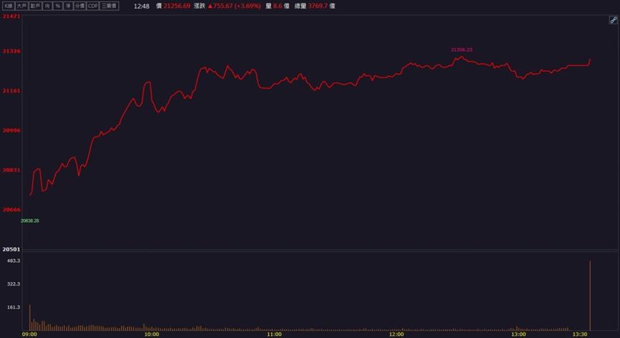This screenshot has width=620, height=338.
Task: Click the 09:00 time axis marker
Action: [x=29, y=334]
